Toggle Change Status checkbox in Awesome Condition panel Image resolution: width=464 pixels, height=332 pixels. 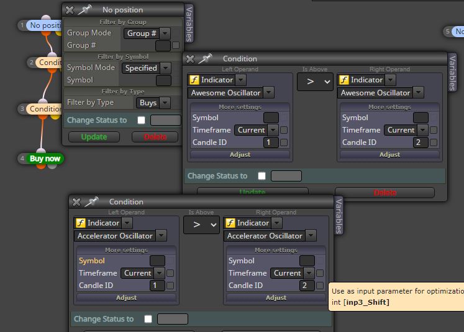(x=262, y=176)
